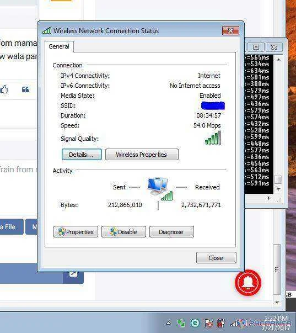The width and height of the screenshot is (296, 333).
Task: Click the signal quality bars indicator
Action: point(213,138)
